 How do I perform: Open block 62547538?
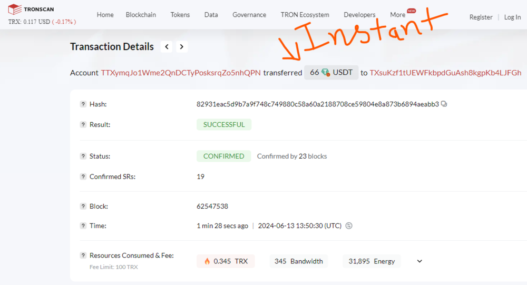coord(212,207)
